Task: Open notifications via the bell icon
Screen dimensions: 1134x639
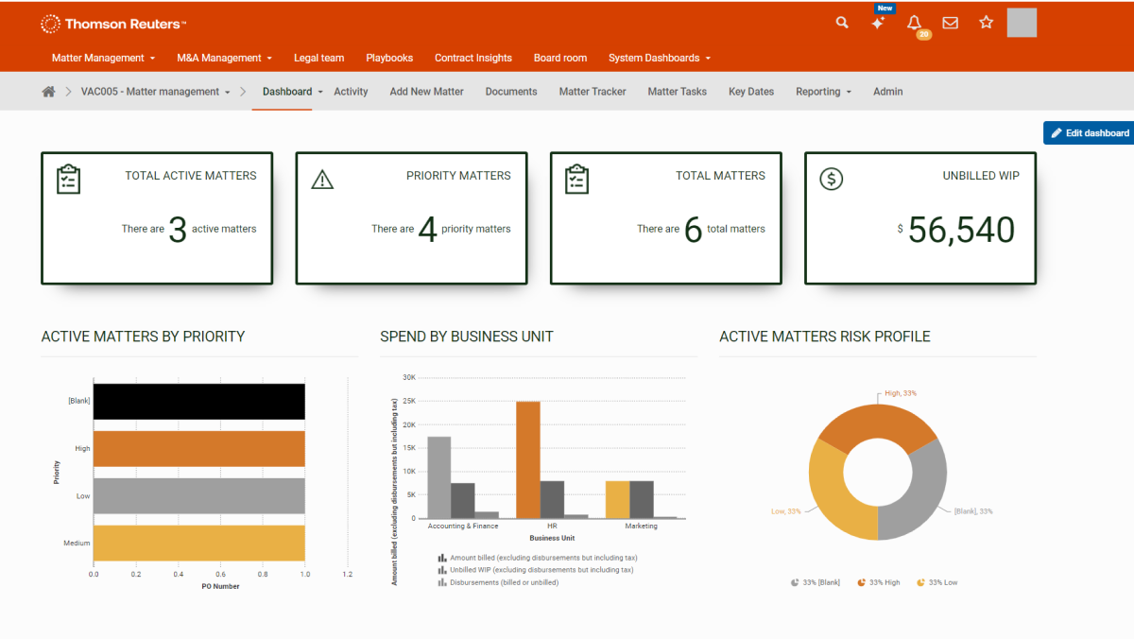Action: click(914, 23)
